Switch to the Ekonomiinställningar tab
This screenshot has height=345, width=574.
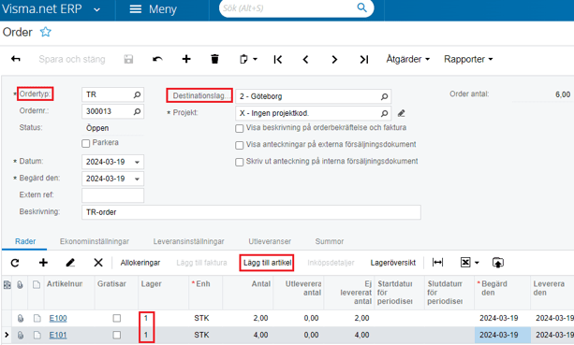point(95,241)
